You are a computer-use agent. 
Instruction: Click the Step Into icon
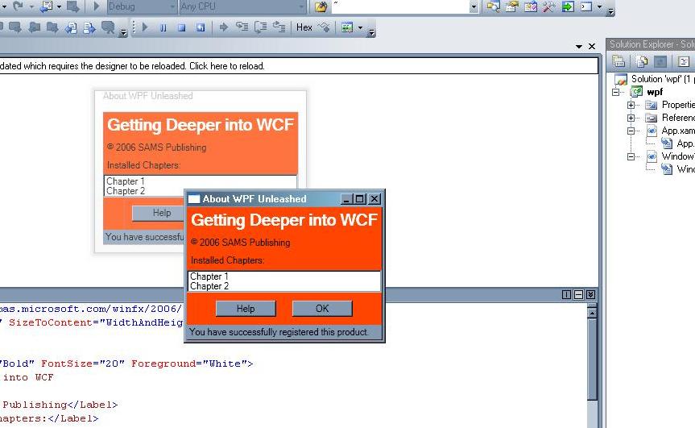pos(242,27)
